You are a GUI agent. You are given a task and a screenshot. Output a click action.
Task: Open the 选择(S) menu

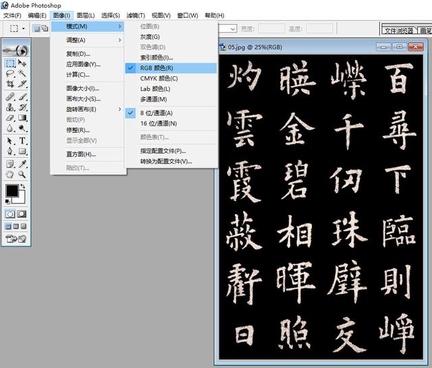(111, 16)
